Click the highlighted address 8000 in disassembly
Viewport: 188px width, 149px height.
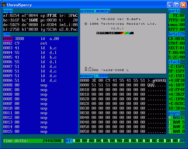[x=8, y=39]
